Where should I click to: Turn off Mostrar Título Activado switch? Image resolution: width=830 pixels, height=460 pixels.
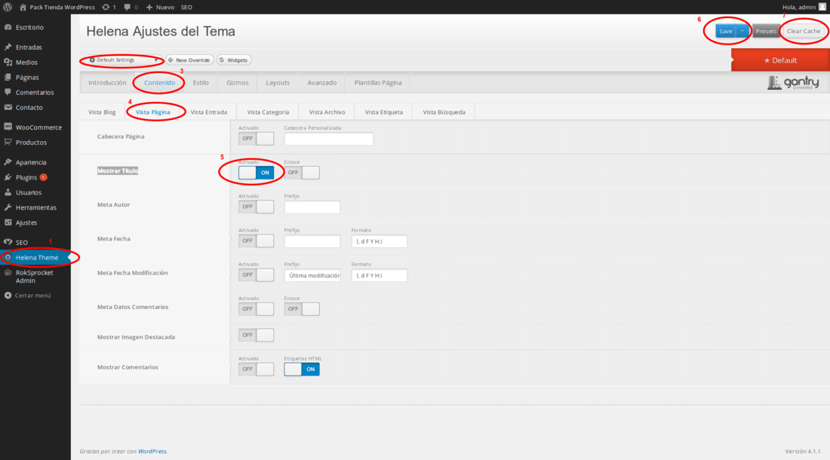257,173
